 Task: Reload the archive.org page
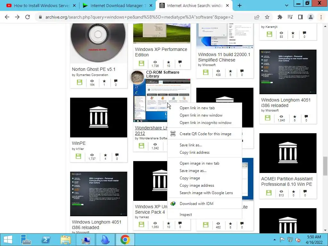coord(28,17)
